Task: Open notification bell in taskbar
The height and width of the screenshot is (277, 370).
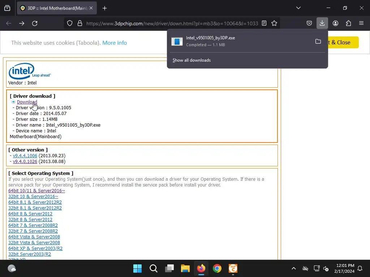Action: tap(360, 268)
